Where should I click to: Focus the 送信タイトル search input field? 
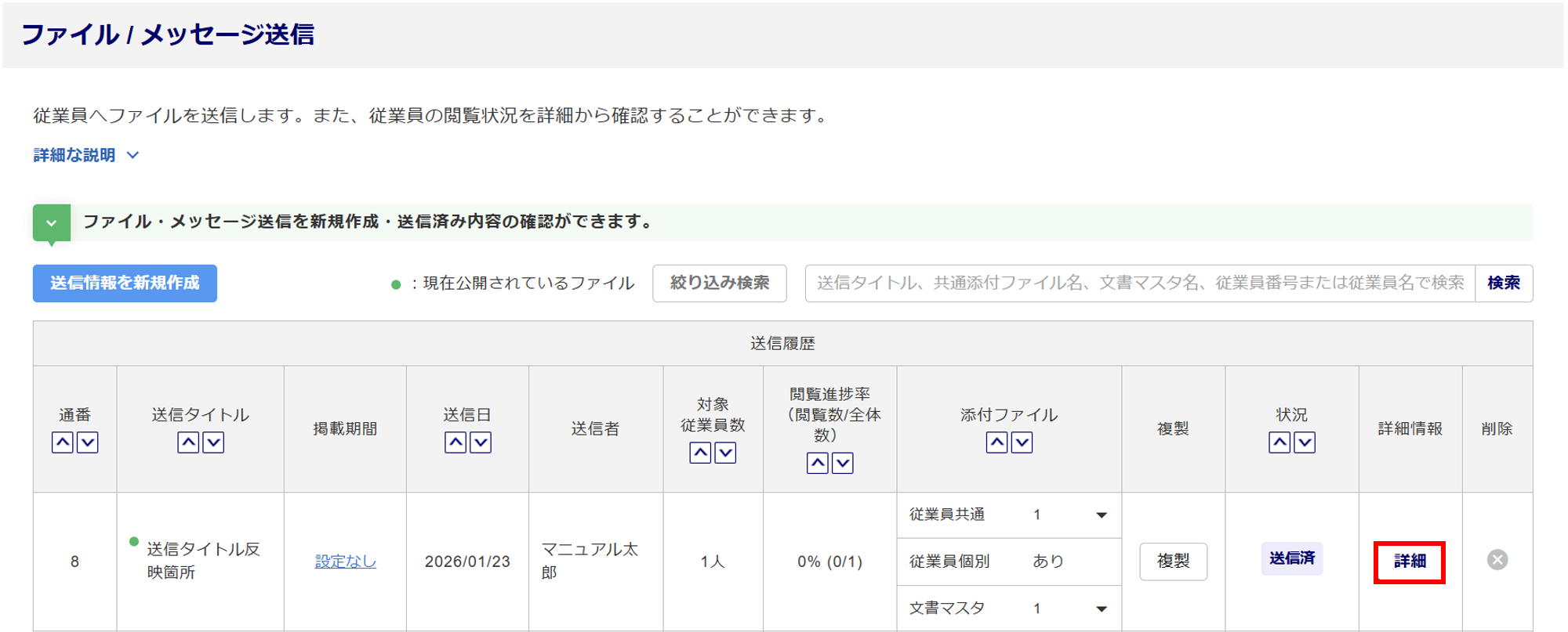click(x=1140, y=283)
